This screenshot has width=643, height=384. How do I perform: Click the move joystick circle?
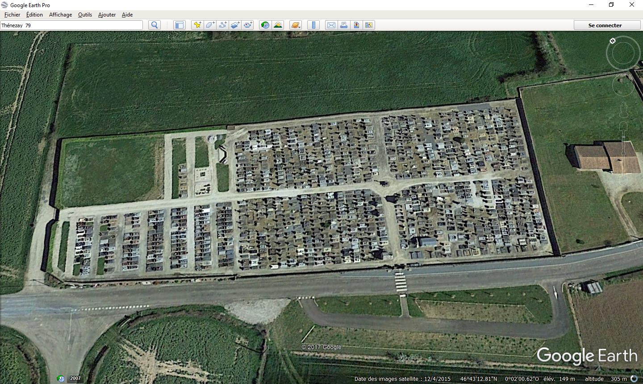(623, 85)
